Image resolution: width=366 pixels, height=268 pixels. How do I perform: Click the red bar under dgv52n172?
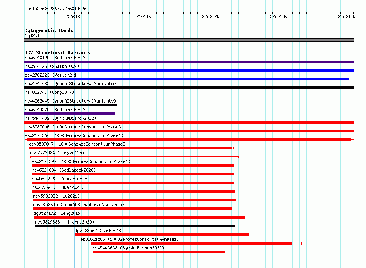point(139,217)
